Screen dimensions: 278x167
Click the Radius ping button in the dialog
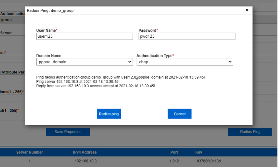click(109, 114)
